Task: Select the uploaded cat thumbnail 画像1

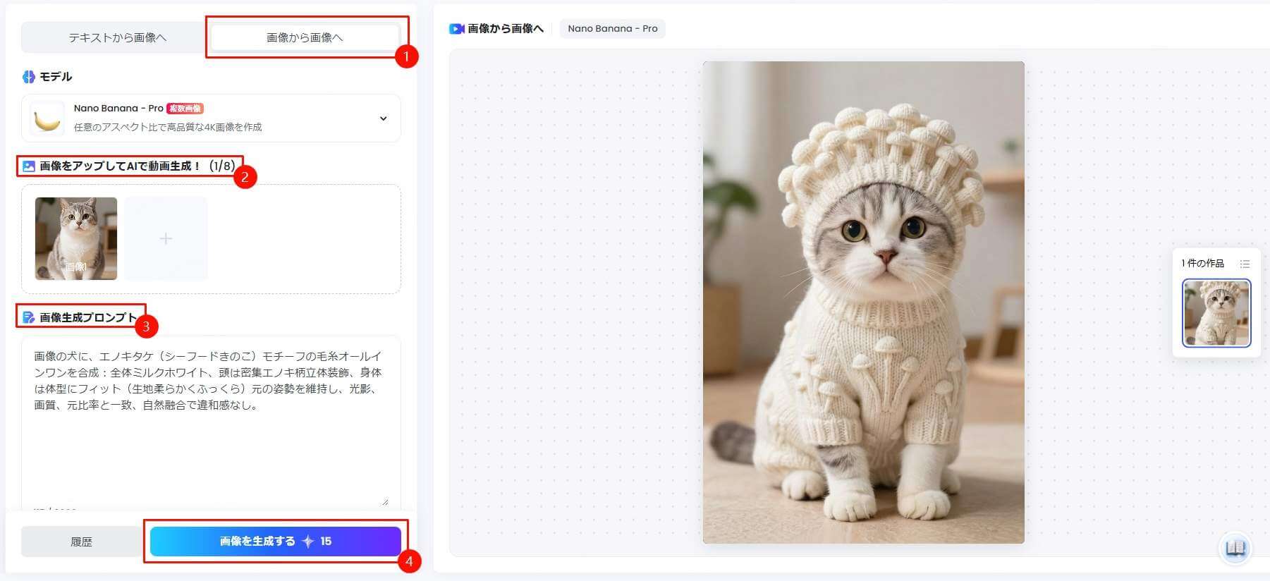Action: pos(76,238)
